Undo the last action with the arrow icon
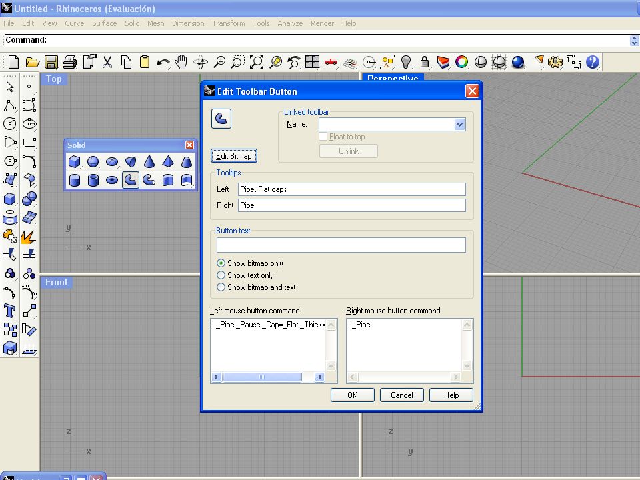 tap(163, 62)
